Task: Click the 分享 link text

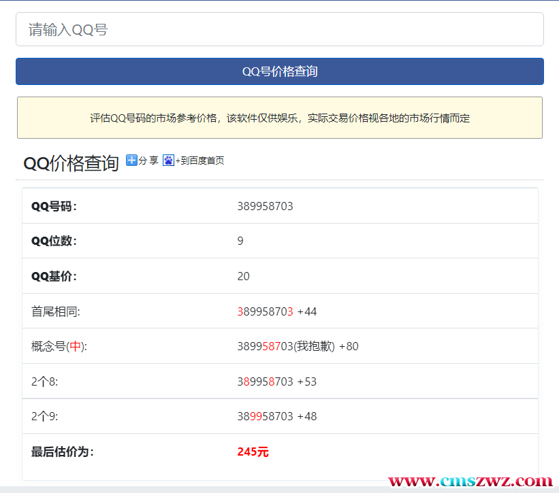Action: (x=148, y=161)
